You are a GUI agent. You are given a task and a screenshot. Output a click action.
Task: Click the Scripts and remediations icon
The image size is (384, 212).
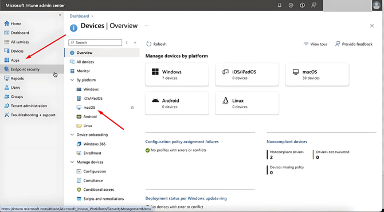(79, 199)
